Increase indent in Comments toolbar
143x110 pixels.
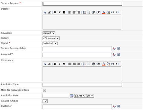(x=98, y=64)
